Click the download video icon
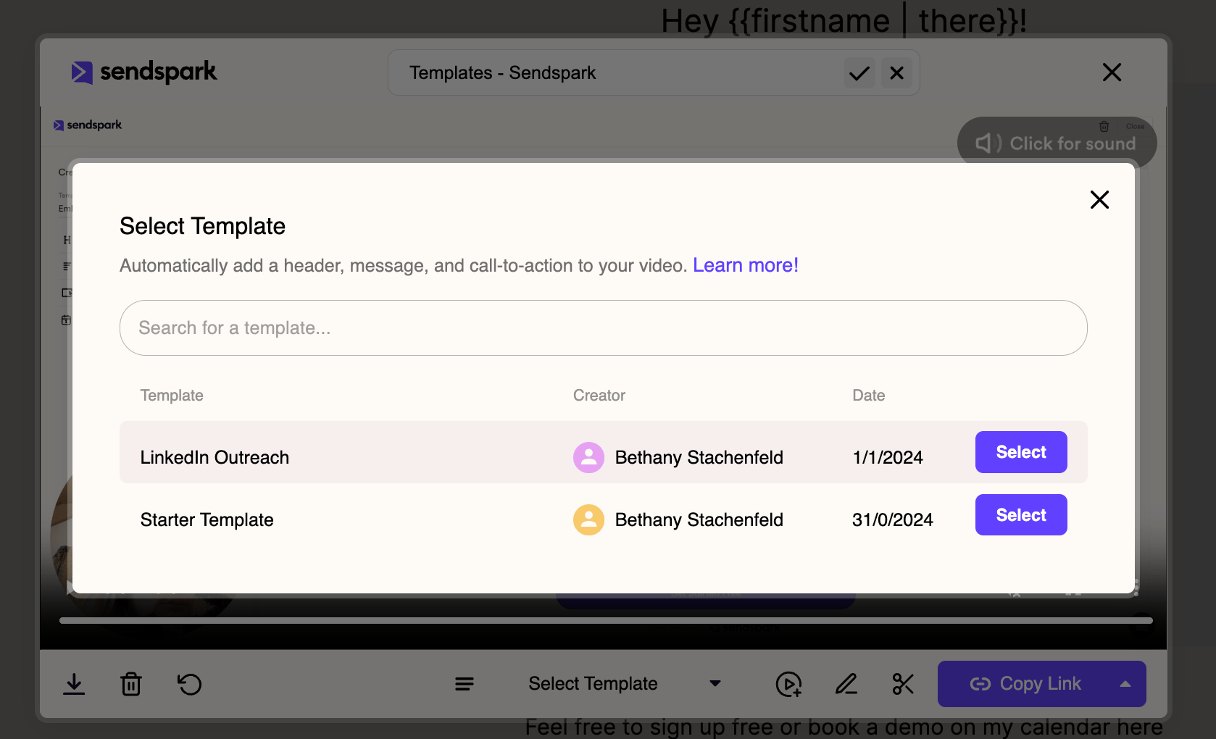The height and width of the screenshot is (739, 1216). coord(74,684)
